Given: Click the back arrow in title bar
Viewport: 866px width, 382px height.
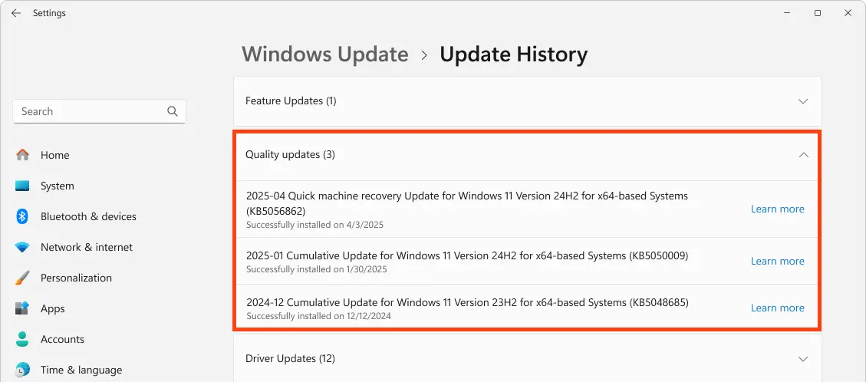Looking at the screenshot, I should (x=16, y=13).
